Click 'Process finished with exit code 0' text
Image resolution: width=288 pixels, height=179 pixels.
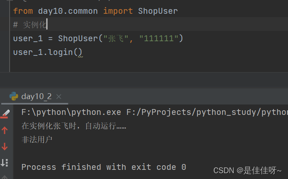click(x=104, y=167)
